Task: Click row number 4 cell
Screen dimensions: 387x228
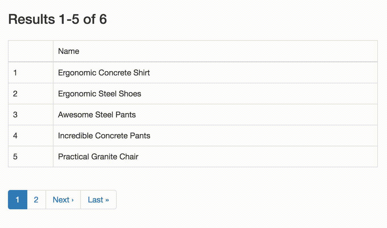Action: 31,136
